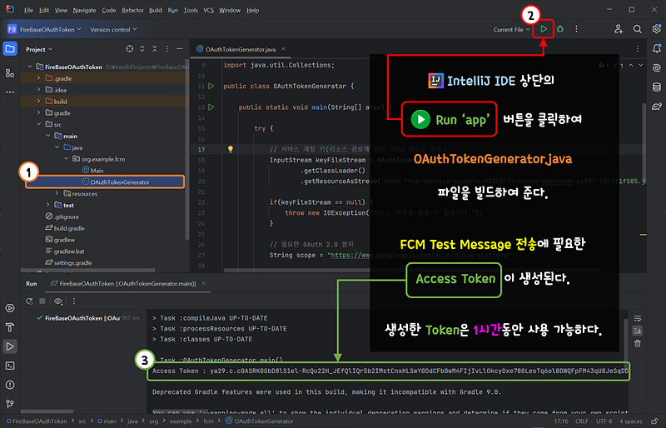Open the FireBaseOAuthToken project dropdown
The width and height of the screenshot is (666, 428).
click(x=44, y=29)
